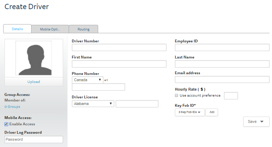Check the Use account preference box

177,96
